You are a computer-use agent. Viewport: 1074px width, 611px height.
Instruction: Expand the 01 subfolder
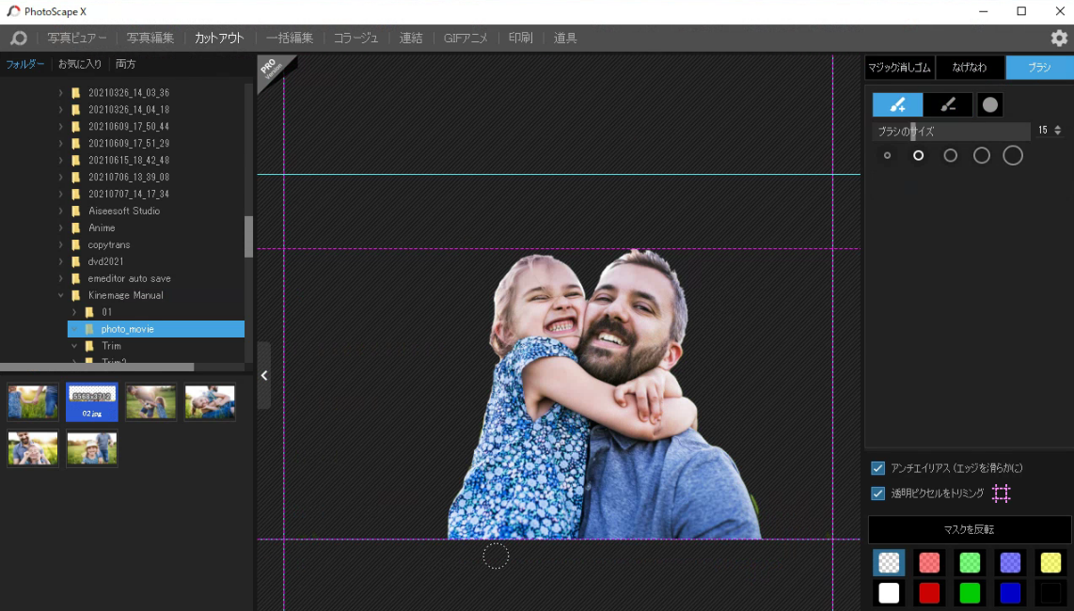click(74, 312)
